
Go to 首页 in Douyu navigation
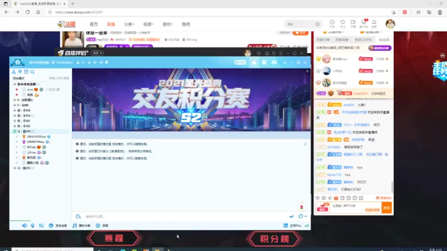pos(94,24)
